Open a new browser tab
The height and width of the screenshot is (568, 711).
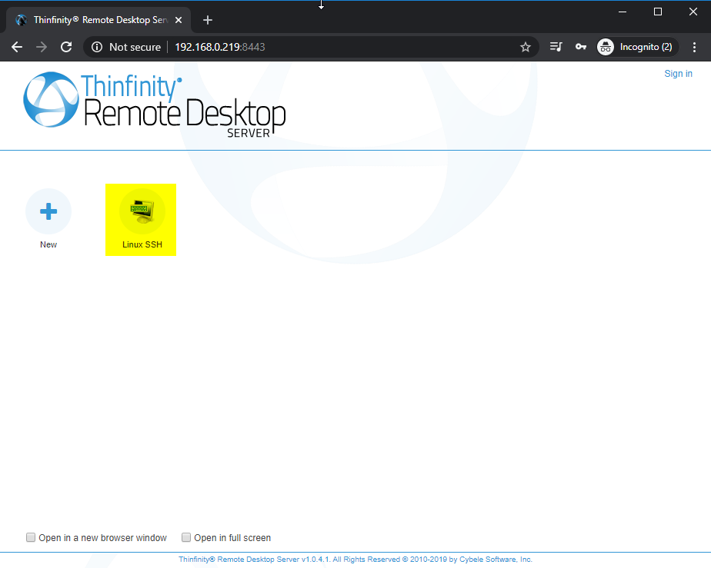(x=208, y=20)
